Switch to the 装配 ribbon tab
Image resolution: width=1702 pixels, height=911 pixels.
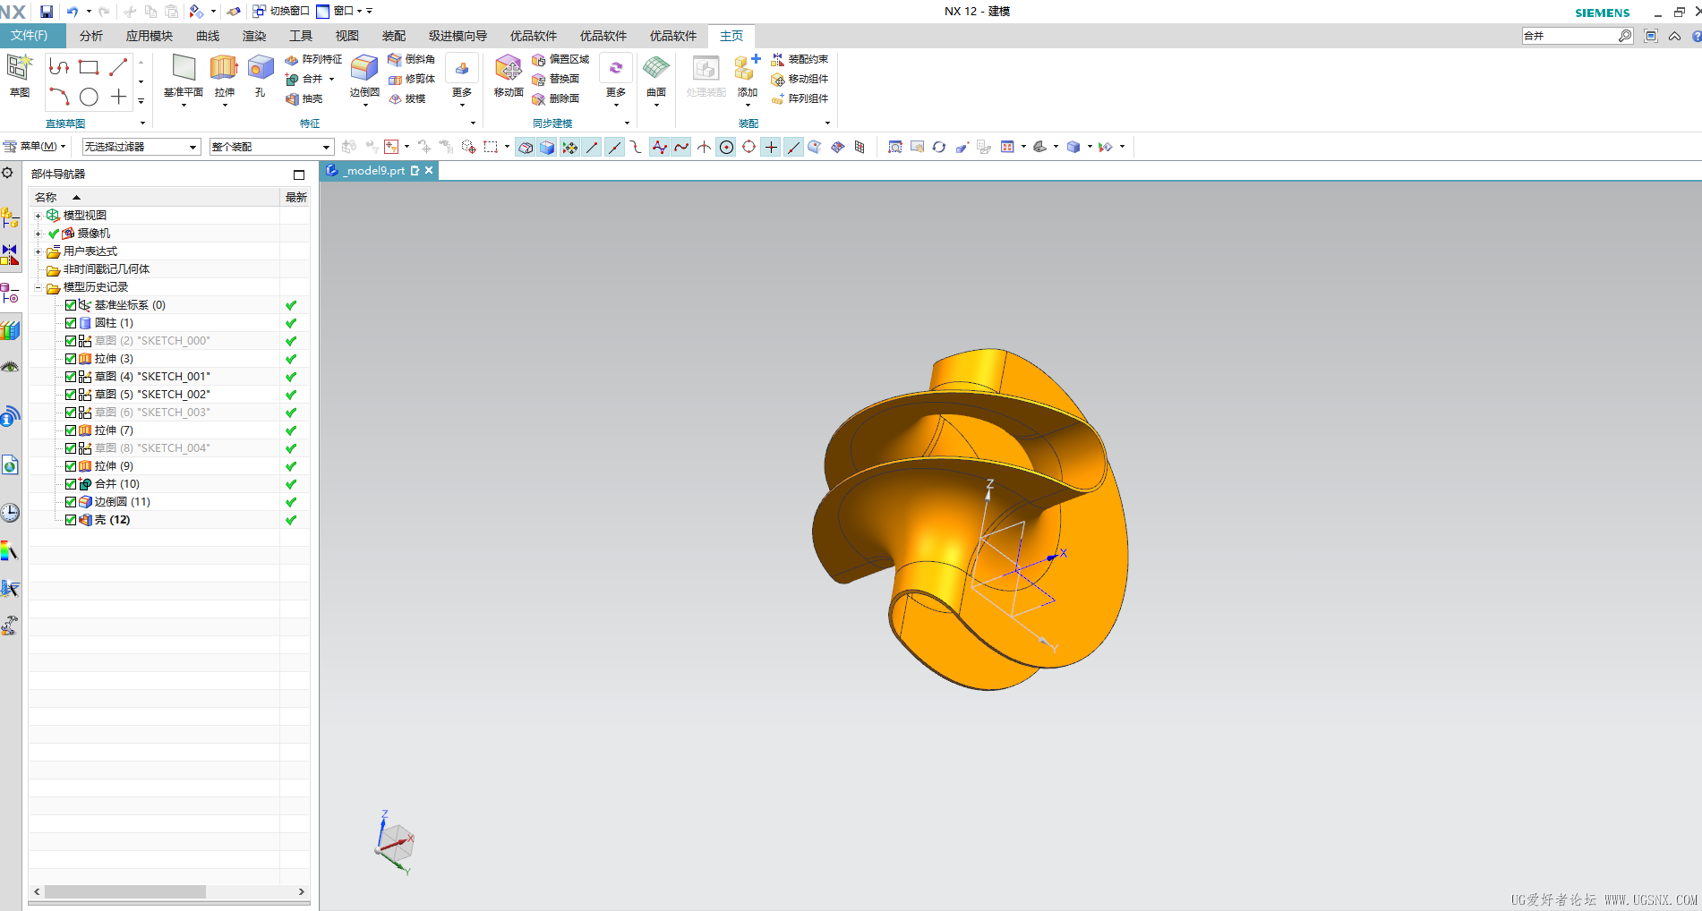click(394, 36)
